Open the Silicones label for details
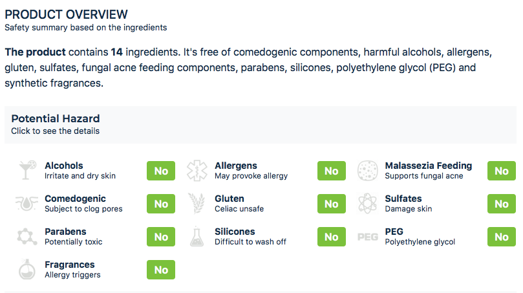 [235, 232]
